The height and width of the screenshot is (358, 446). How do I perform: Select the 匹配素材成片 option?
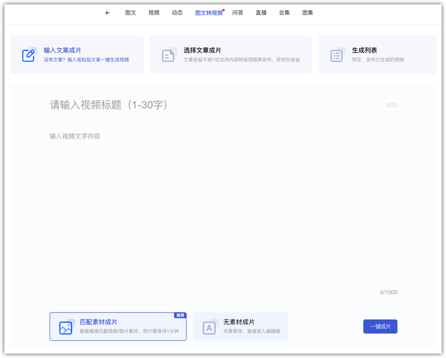[x=118, y=327]
